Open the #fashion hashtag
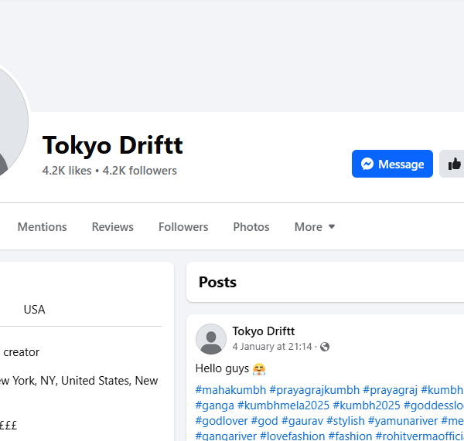Screen dimensions: 464x441 [x=350, y=436]
